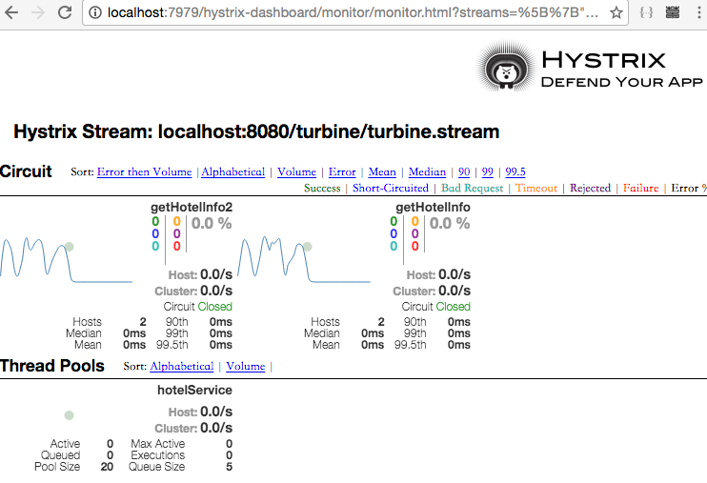Click hotelService Queue Size value 5
Image resolution: width=707 pixels, height=483 pixels.
click(x=229, y=467)
